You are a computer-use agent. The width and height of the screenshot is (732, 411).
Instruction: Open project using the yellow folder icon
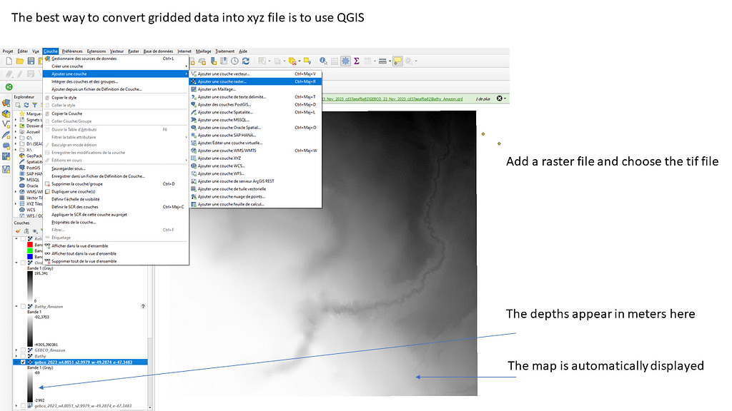(x=20, y=61)
